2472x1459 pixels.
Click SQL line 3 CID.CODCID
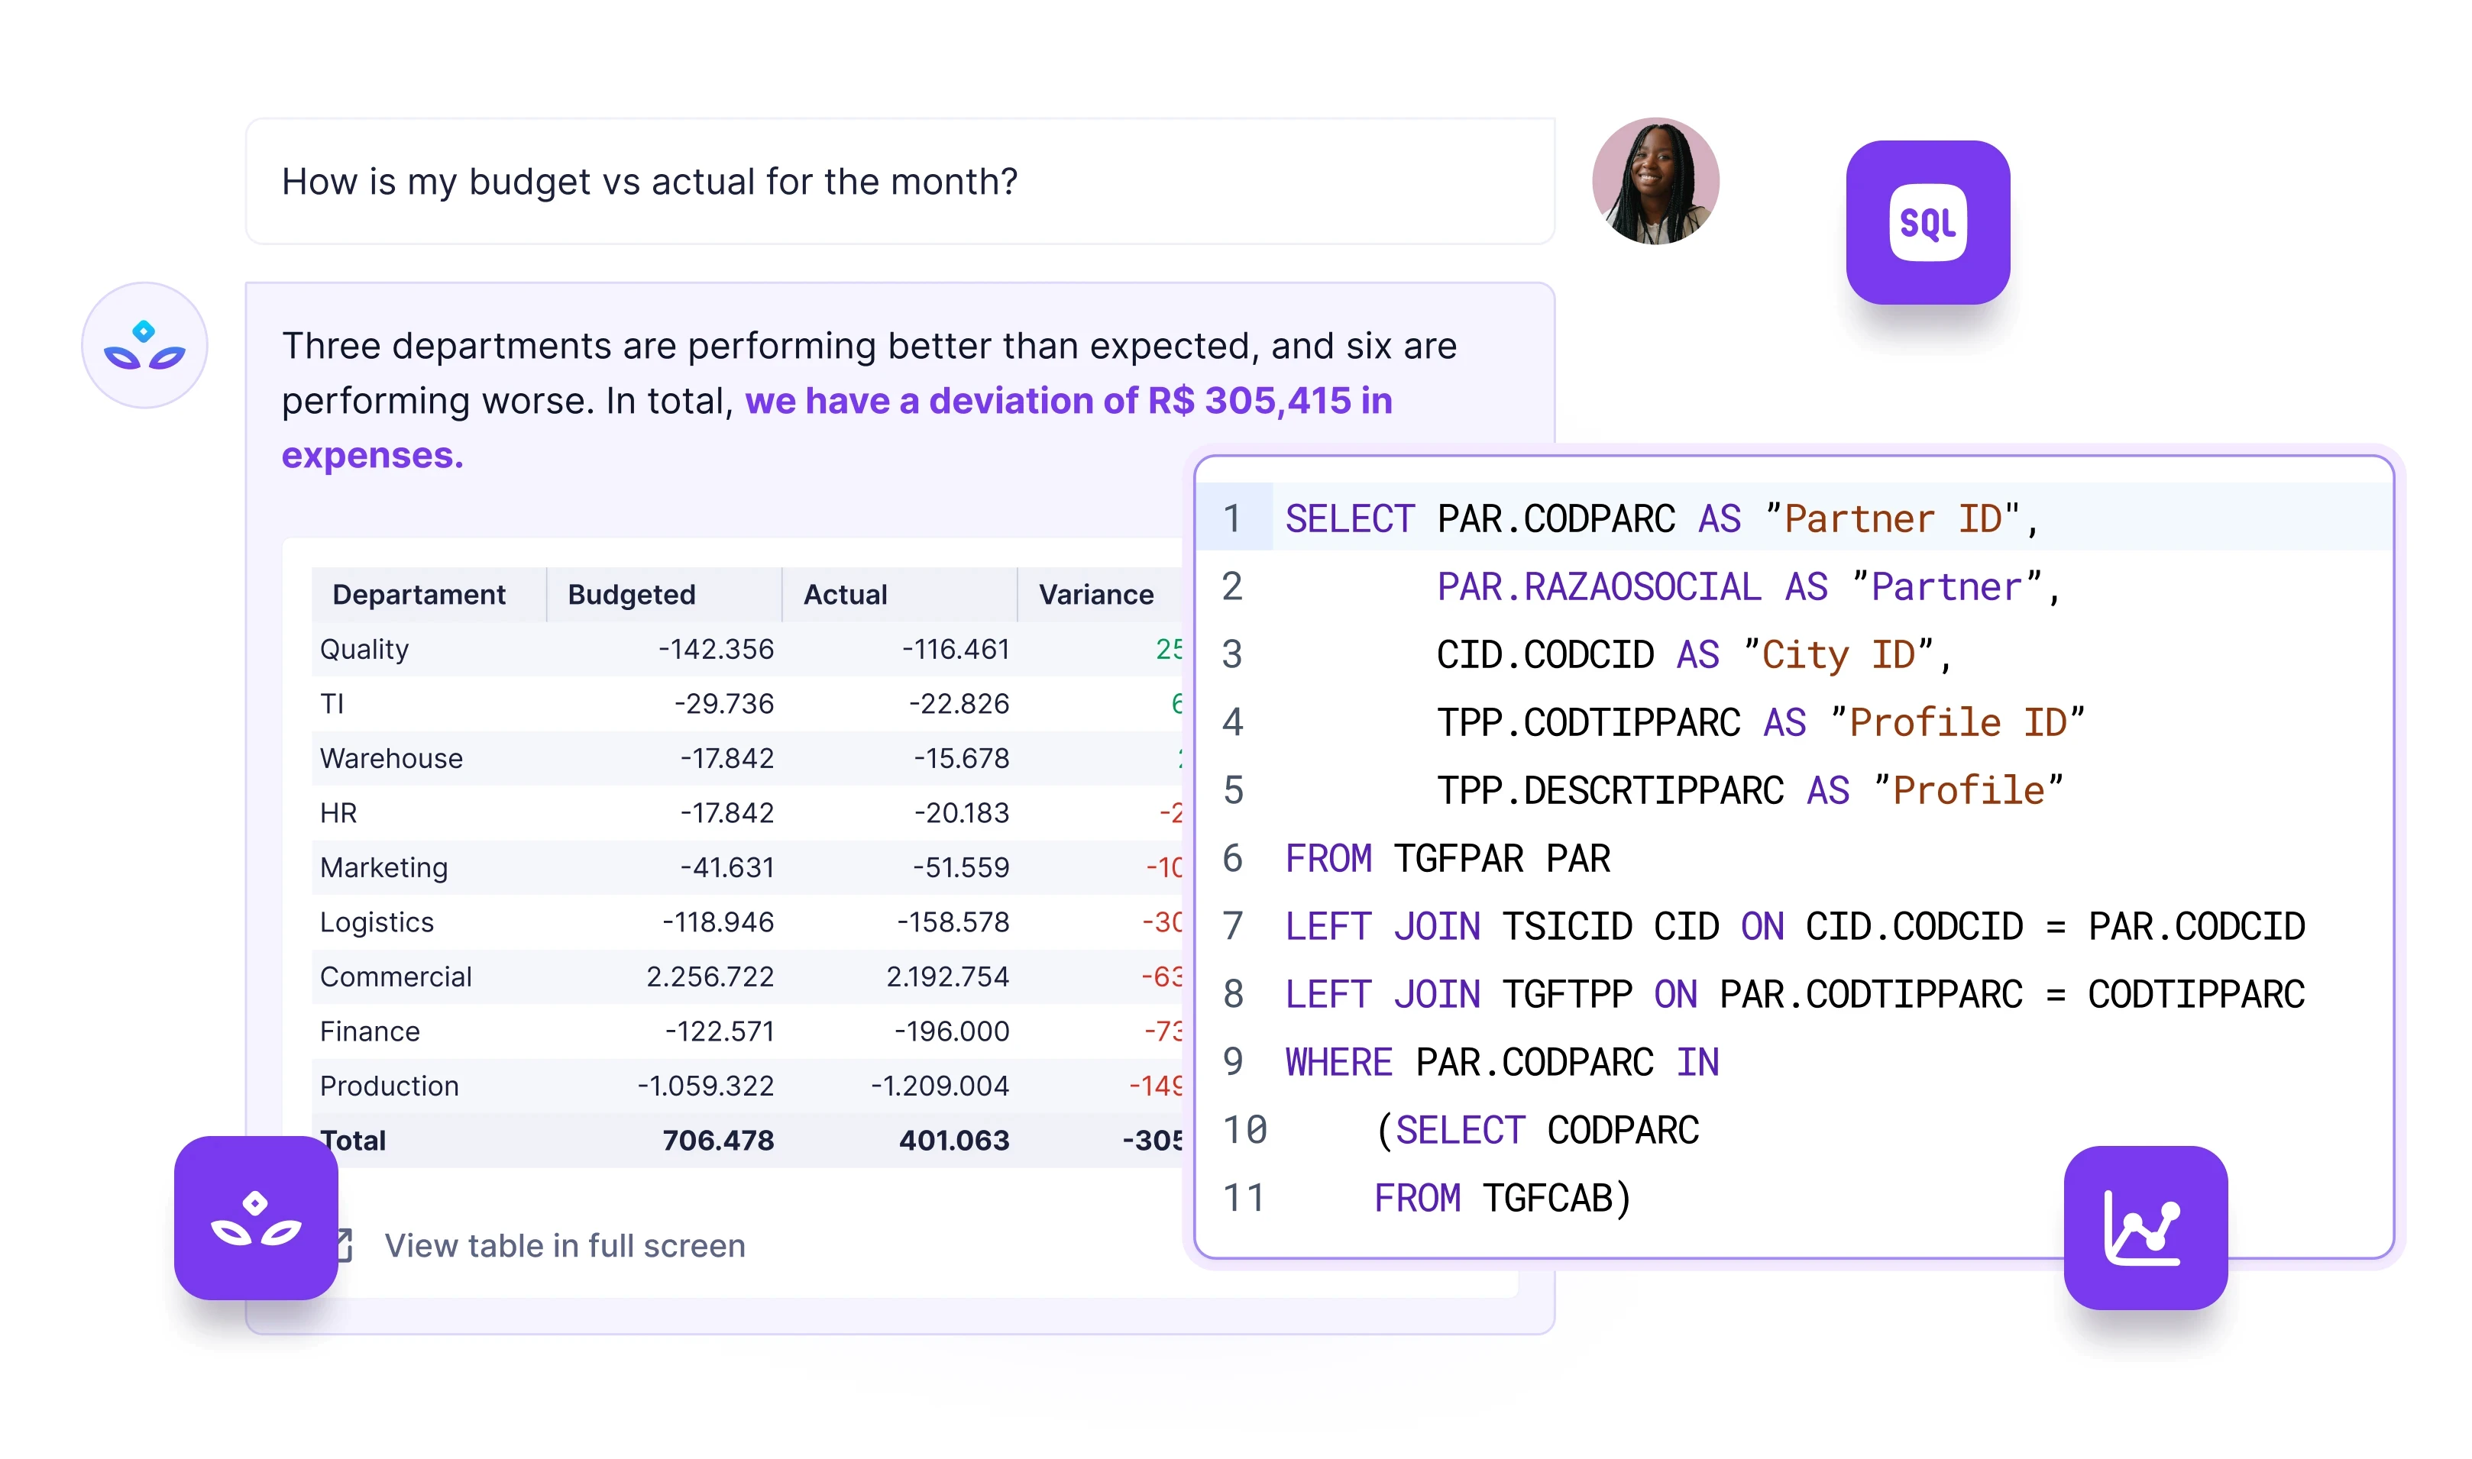tap(1545, 654)
